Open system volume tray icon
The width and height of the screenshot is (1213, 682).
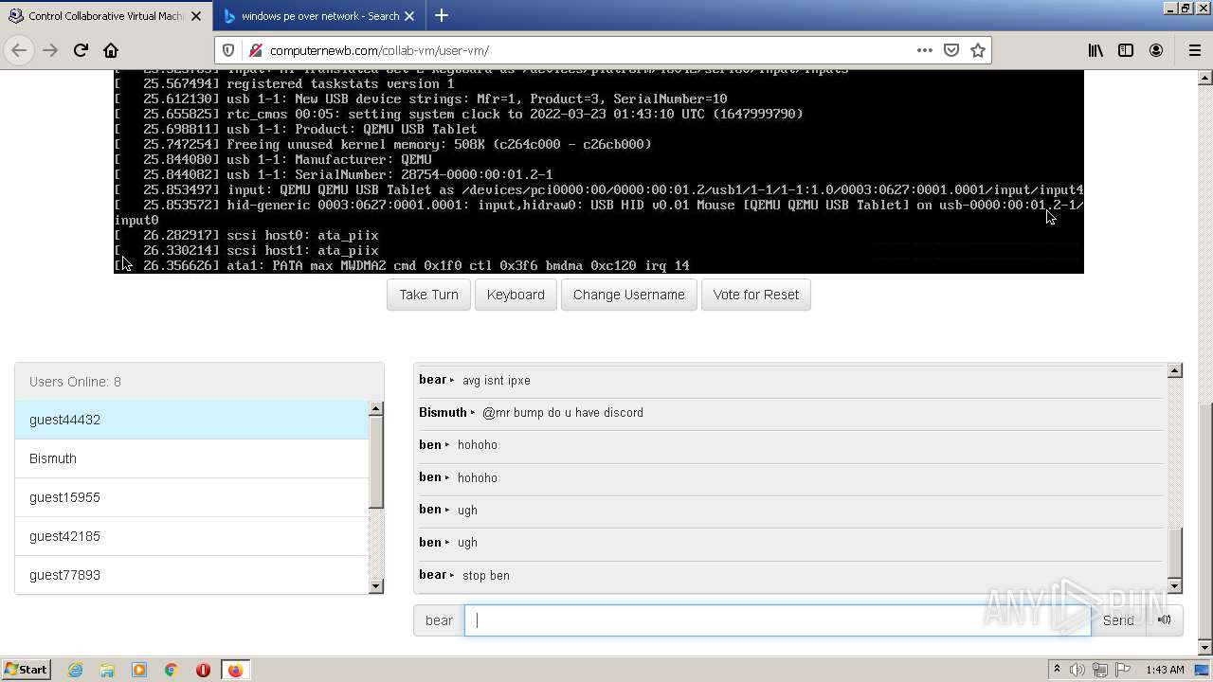click(1077, 670)
